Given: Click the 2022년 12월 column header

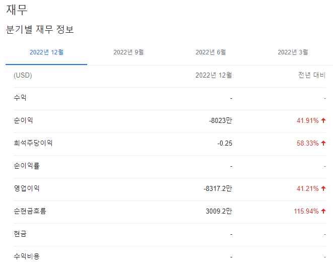Looking at the screenshot, I should [214, 75].
